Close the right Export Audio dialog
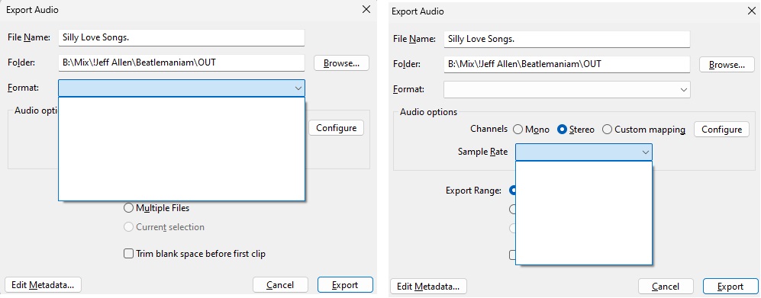 [751, 11]
